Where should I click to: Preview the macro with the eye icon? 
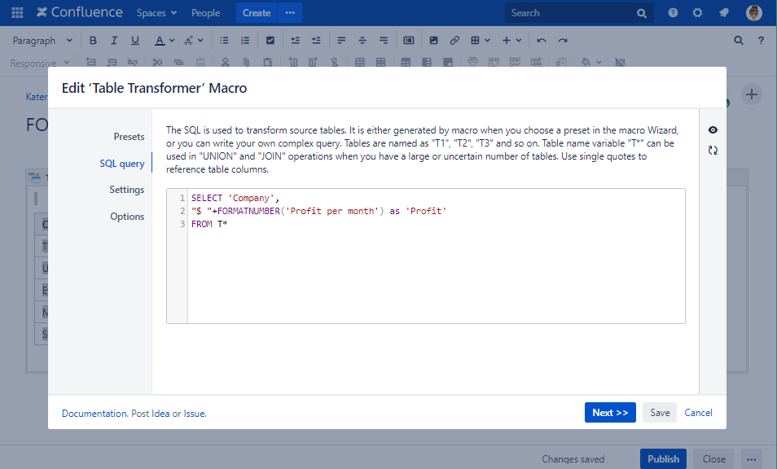[x=713, y=129]
